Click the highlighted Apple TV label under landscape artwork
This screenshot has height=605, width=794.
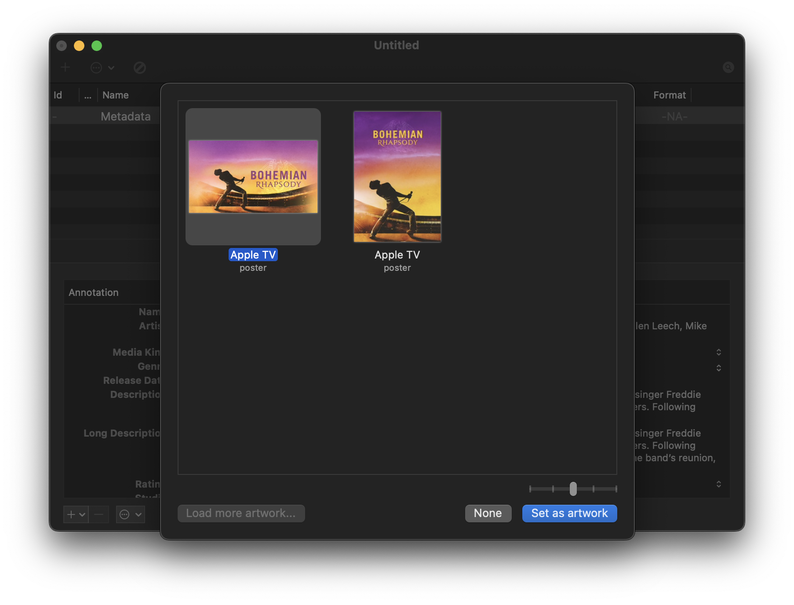pyautogui.click(x=253, y=255)
